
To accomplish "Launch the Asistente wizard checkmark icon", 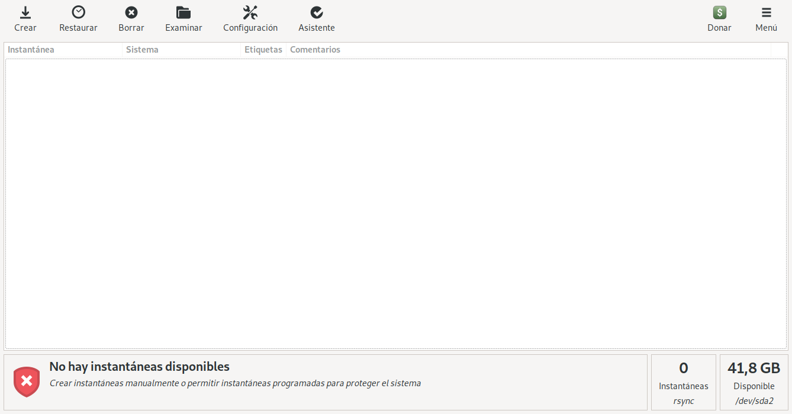I will (x=317, y=12).
